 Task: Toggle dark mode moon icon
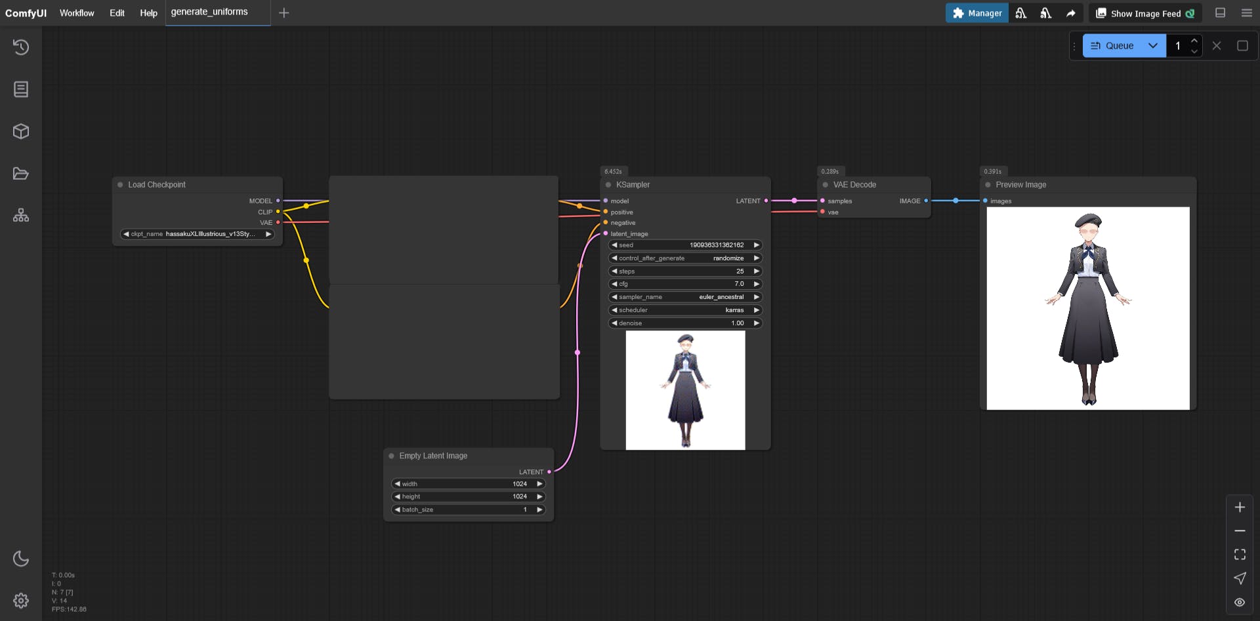21,559
